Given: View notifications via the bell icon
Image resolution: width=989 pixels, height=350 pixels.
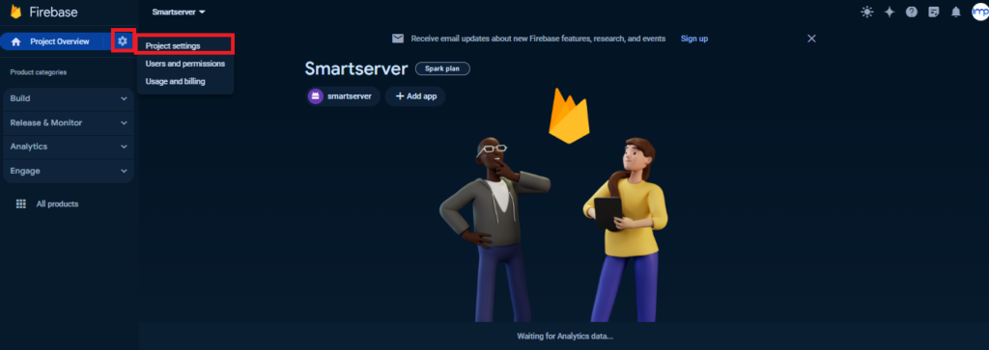Looking at the screenshot, I should (x=956, y=12).
